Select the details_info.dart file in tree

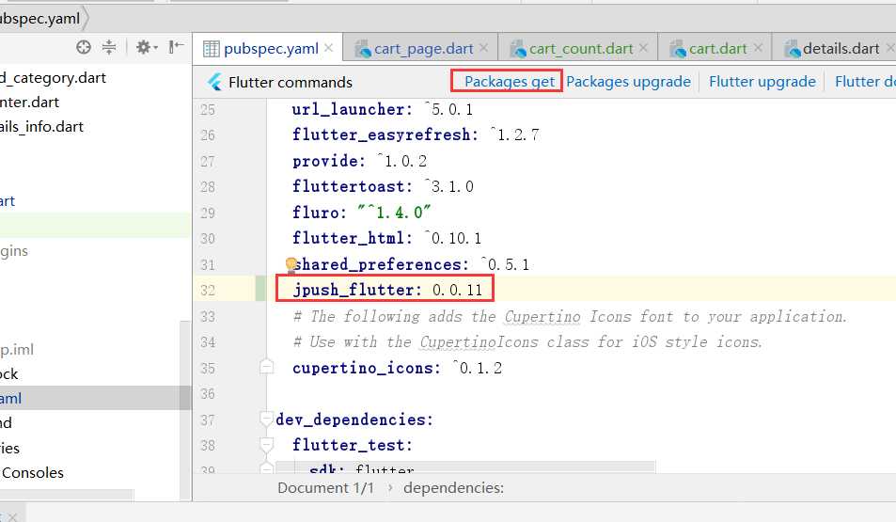(x=41, y=127)
